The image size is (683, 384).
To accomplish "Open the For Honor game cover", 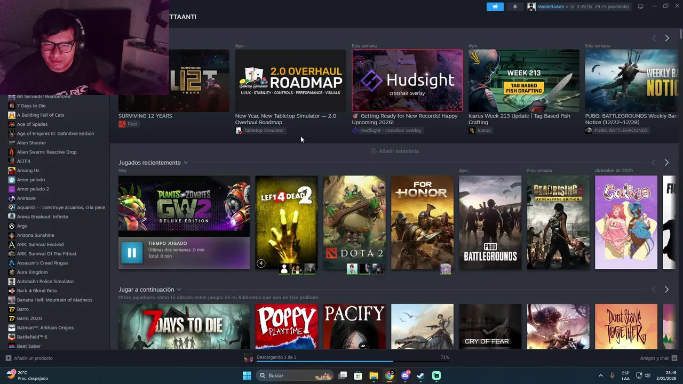I will pyautogui.click(x=422, y=222).
